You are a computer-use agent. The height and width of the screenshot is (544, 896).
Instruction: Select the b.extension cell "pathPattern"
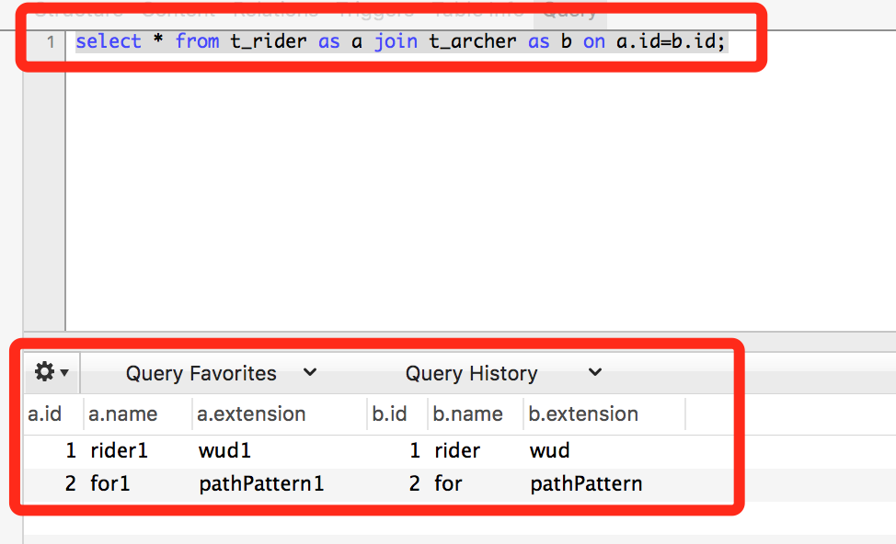[586, 484]
